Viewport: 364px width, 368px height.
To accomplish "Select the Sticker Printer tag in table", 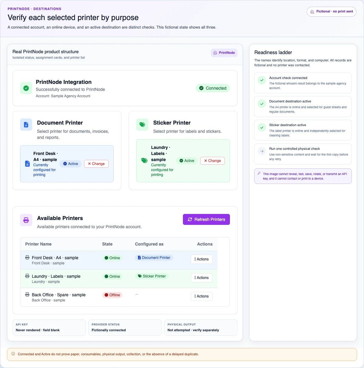I will point(152,276).
